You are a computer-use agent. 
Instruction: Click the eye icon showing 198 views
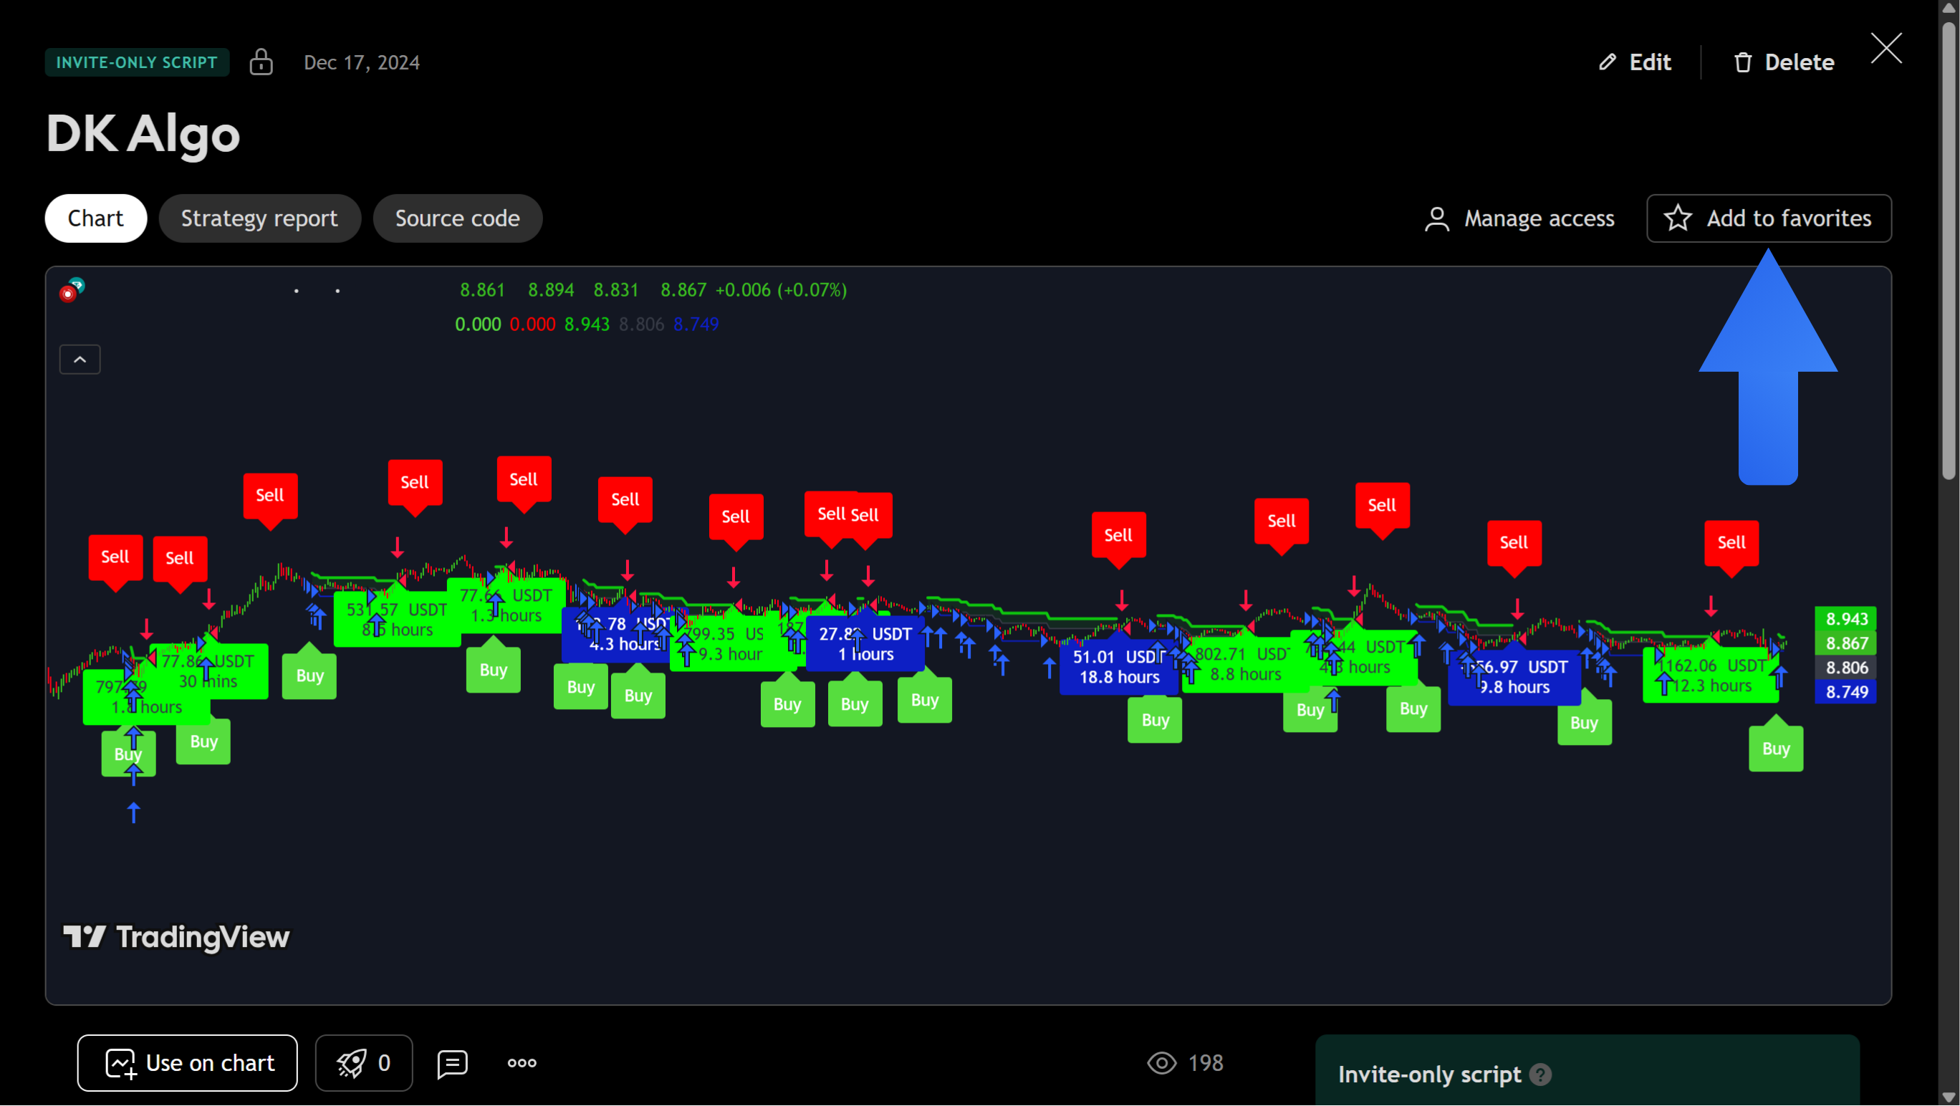pyautogui.click(x=1161, y=1062)
